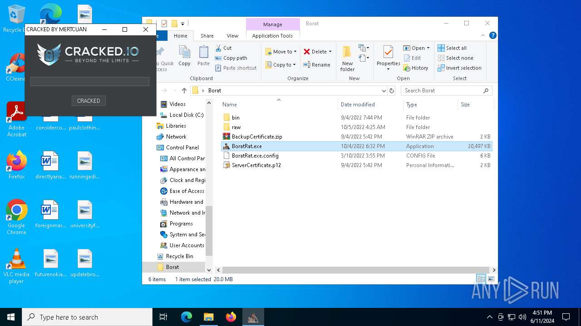Switch to the Home ribbon tab
The width and height of the screenshot is (581, 326).
click(x=180, y=36)
